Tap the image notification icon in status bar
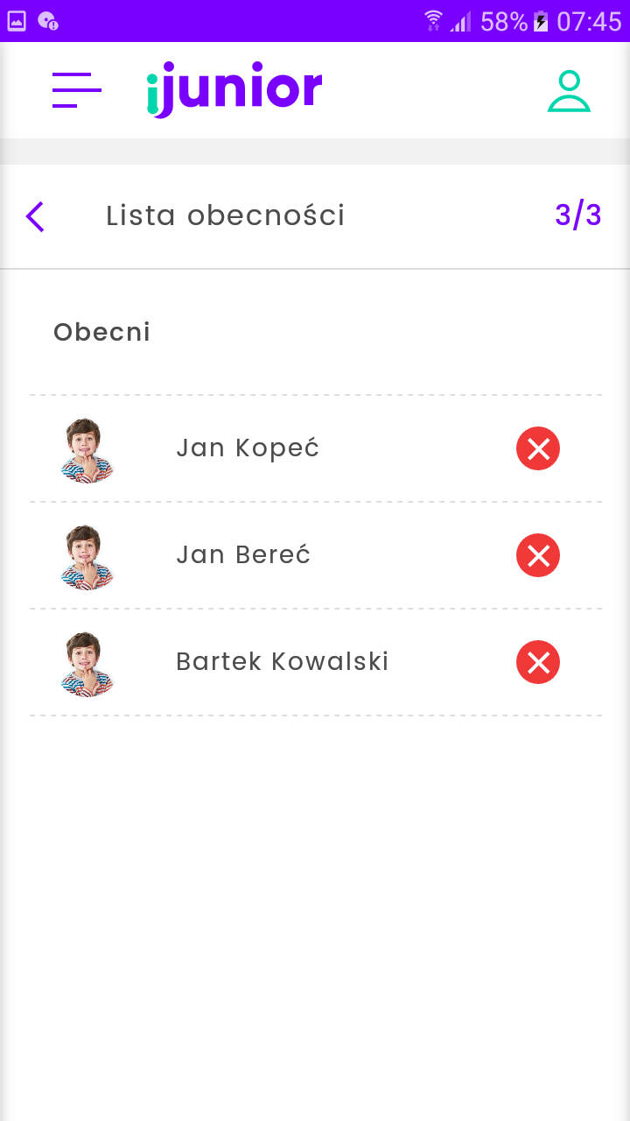 tap(17, 21)
